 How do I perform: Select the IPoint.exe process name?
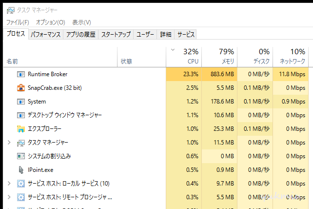[x=40, y=170]
